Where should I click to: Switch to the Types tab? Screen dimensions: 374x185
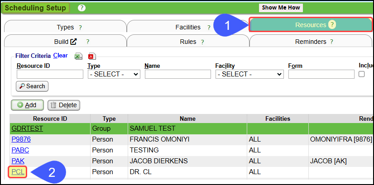[x=65, y=28]
